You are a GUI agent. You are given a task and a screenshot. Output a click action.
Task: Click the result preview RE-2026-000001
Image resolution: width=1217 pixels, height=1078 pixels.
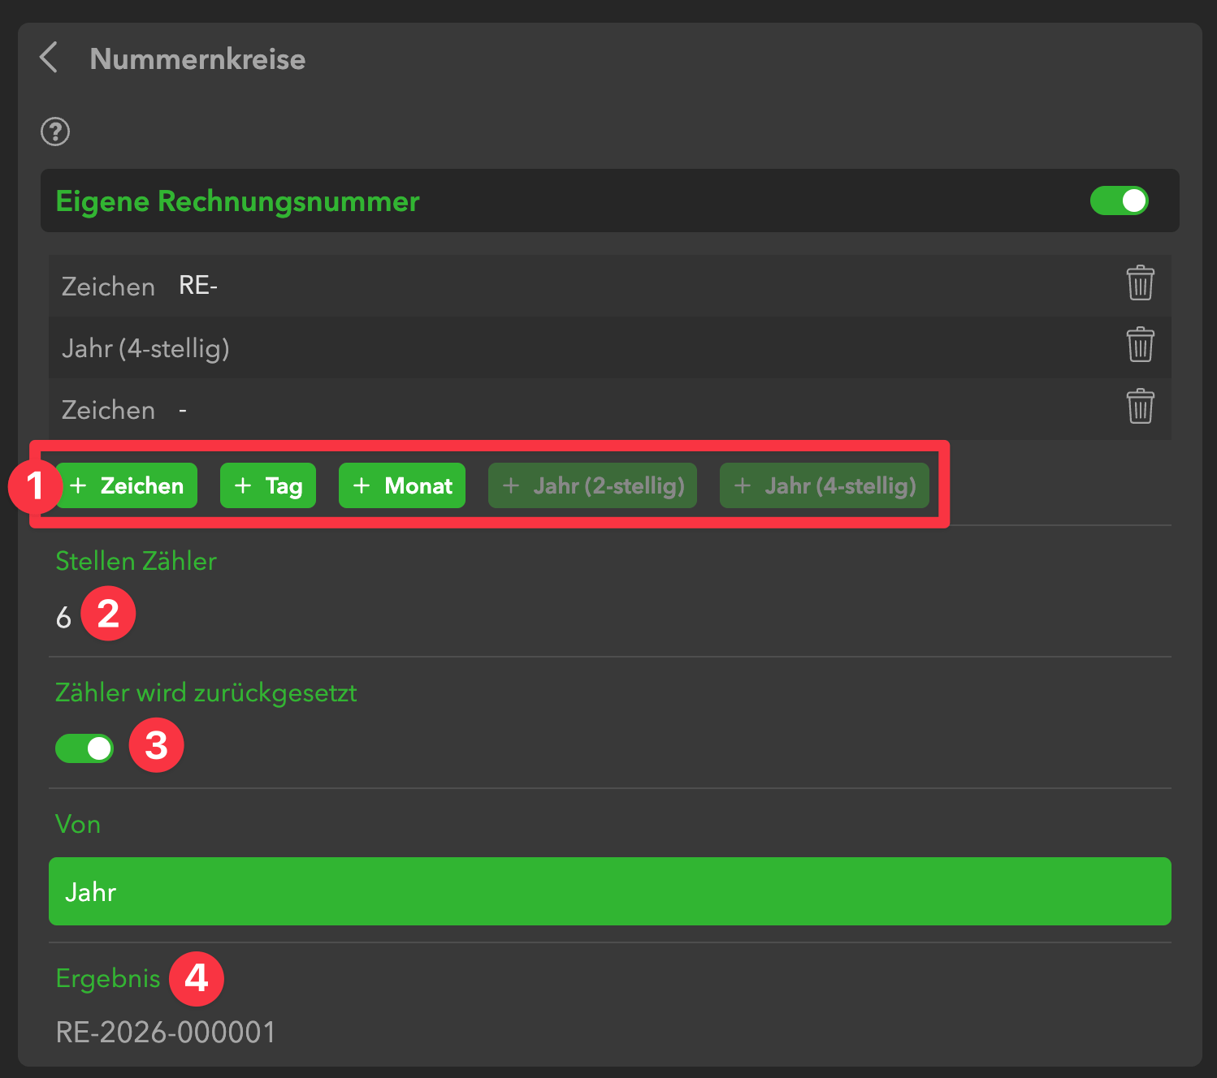(x=166, y=1033)
